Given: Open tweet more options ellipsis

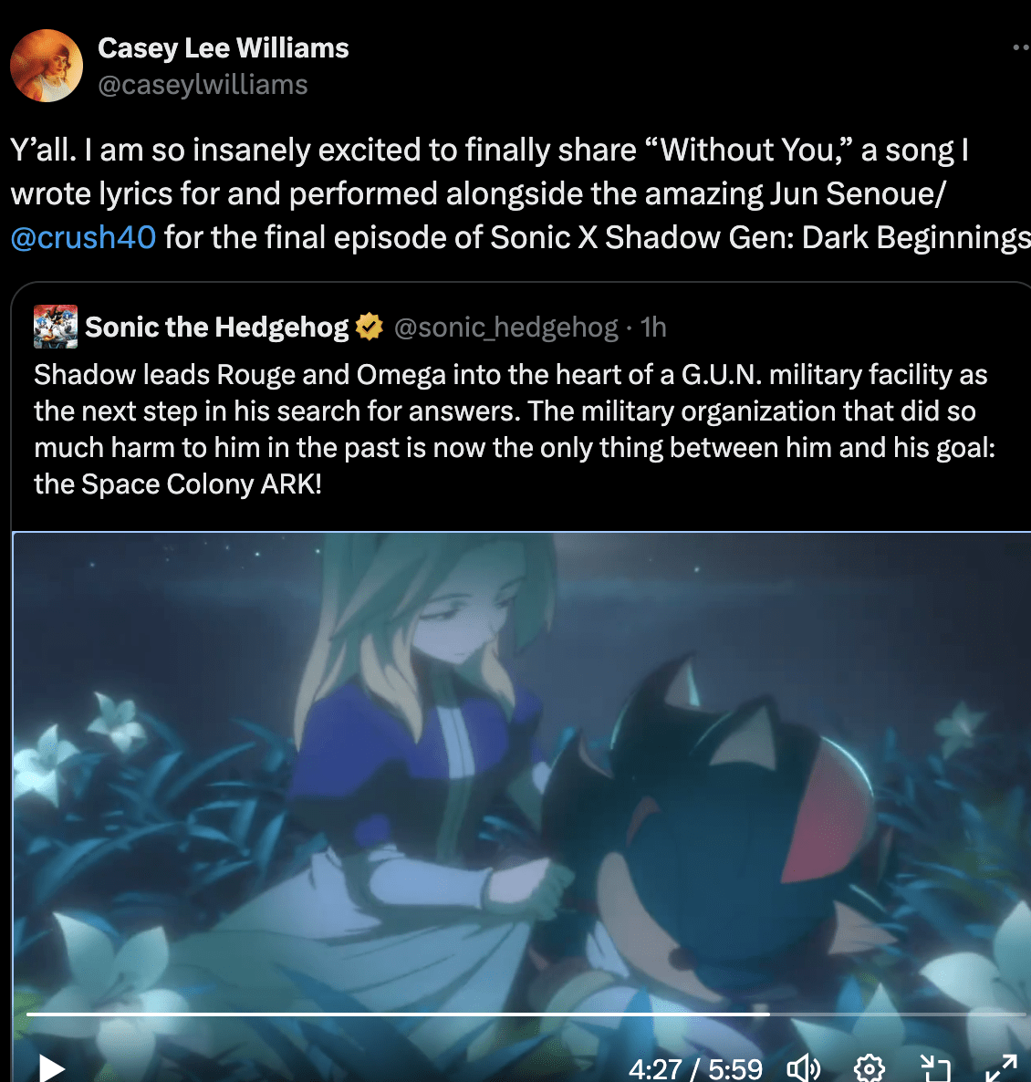Looking at the screenshot, I should tap(1021, 47).
